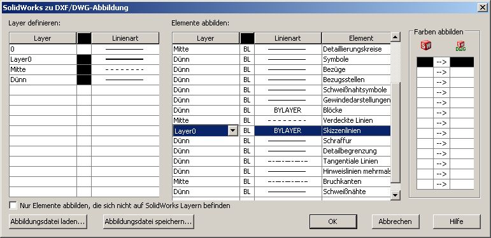Click Linienart header in Elemente abbilden table

point(288,38)
